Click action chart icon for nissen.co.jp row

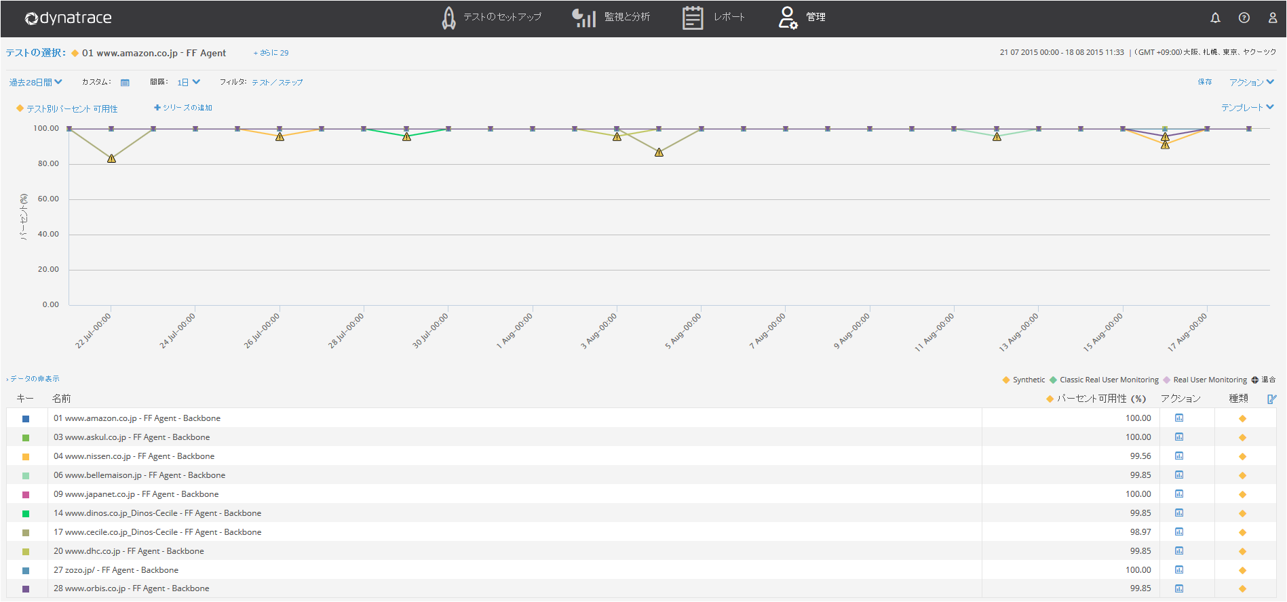pyautogui.click(x=1179, y=456)
